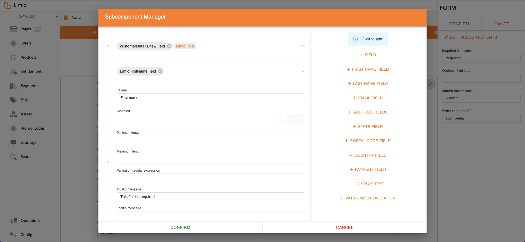Viewport: 525px width, 242px height.
Task: Grab the drag handle of customerDetails.newField row
Action: click(109, 46)
